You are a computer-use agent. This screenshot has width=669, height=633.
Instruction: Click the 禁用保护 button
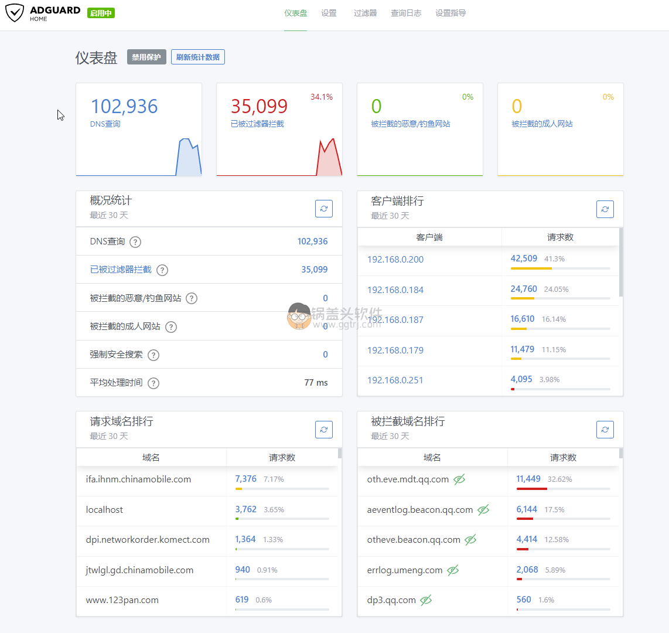146,57
